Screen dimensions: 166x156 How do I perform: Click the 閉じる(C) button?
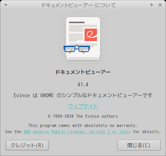coord(139,145)
